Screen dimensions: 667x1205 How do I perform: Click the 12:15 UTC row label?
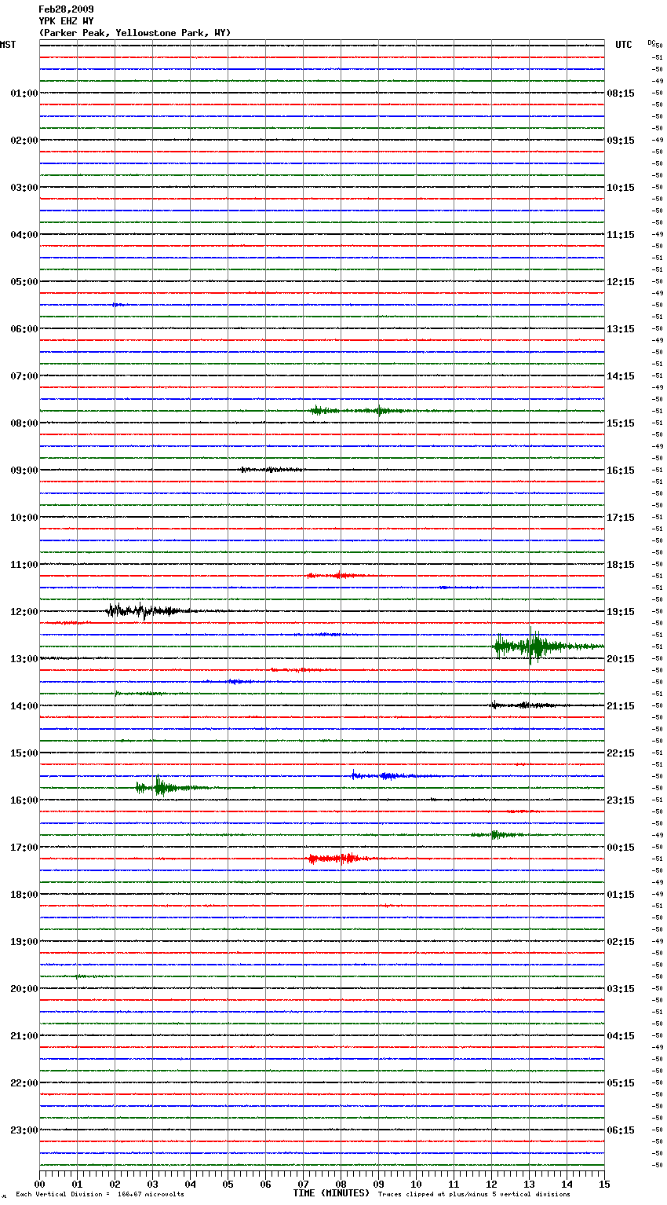pos(621,282)
